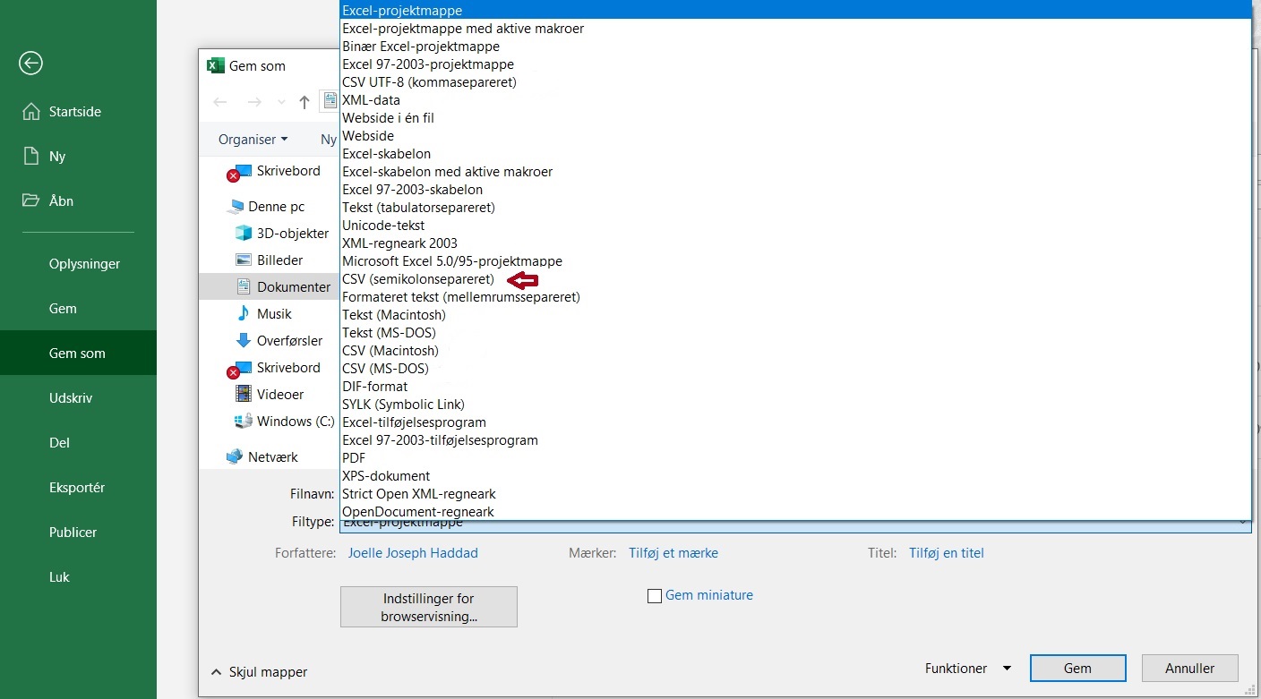Select Windows (C:) drive
1261x699 pixels.
coord(296,421)
